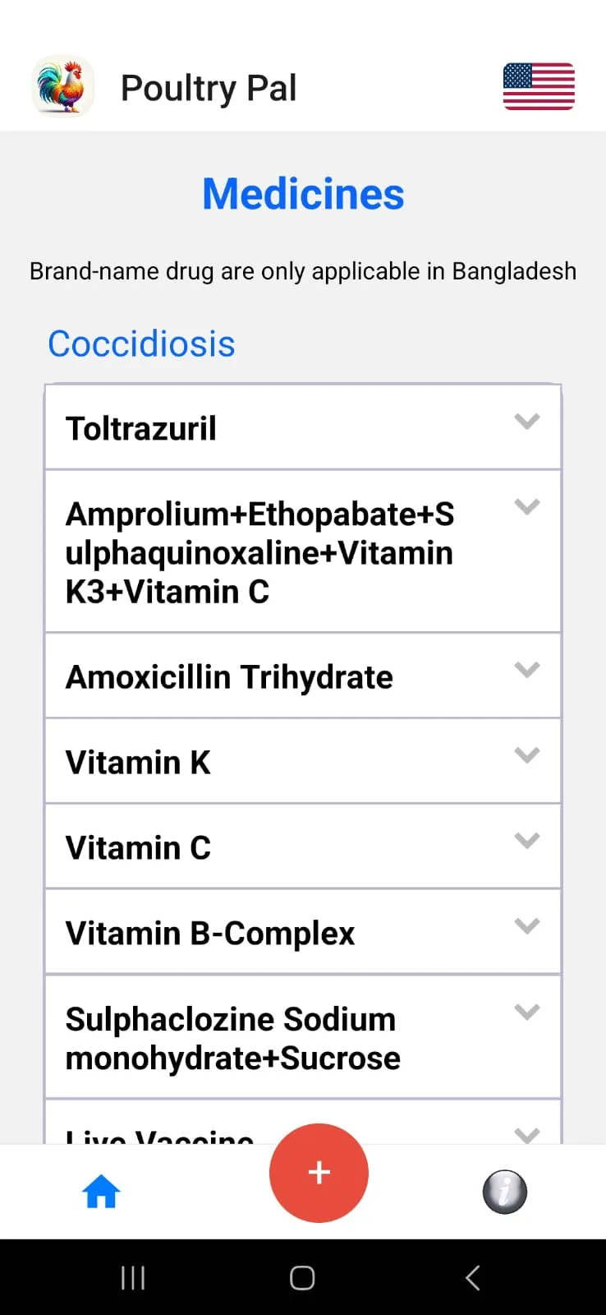Select the Coccidiosis heading
The image size is (606, 1315).
141,344
